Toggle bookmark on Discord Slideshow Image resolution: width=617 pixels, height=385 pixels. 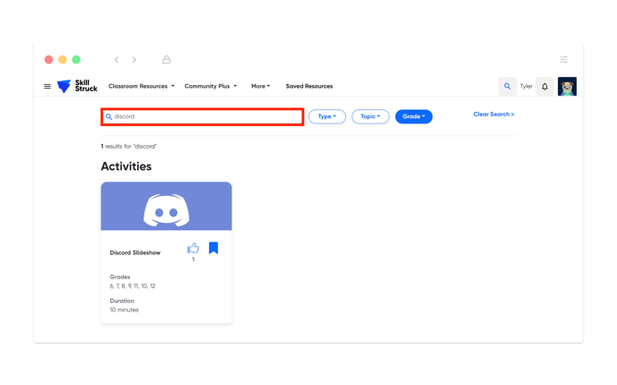[213, 248]
